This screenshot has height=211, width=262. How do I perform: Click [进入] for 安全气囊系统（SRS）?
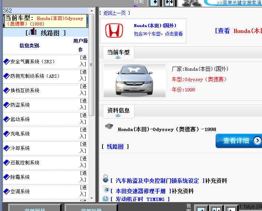(83, 61)
